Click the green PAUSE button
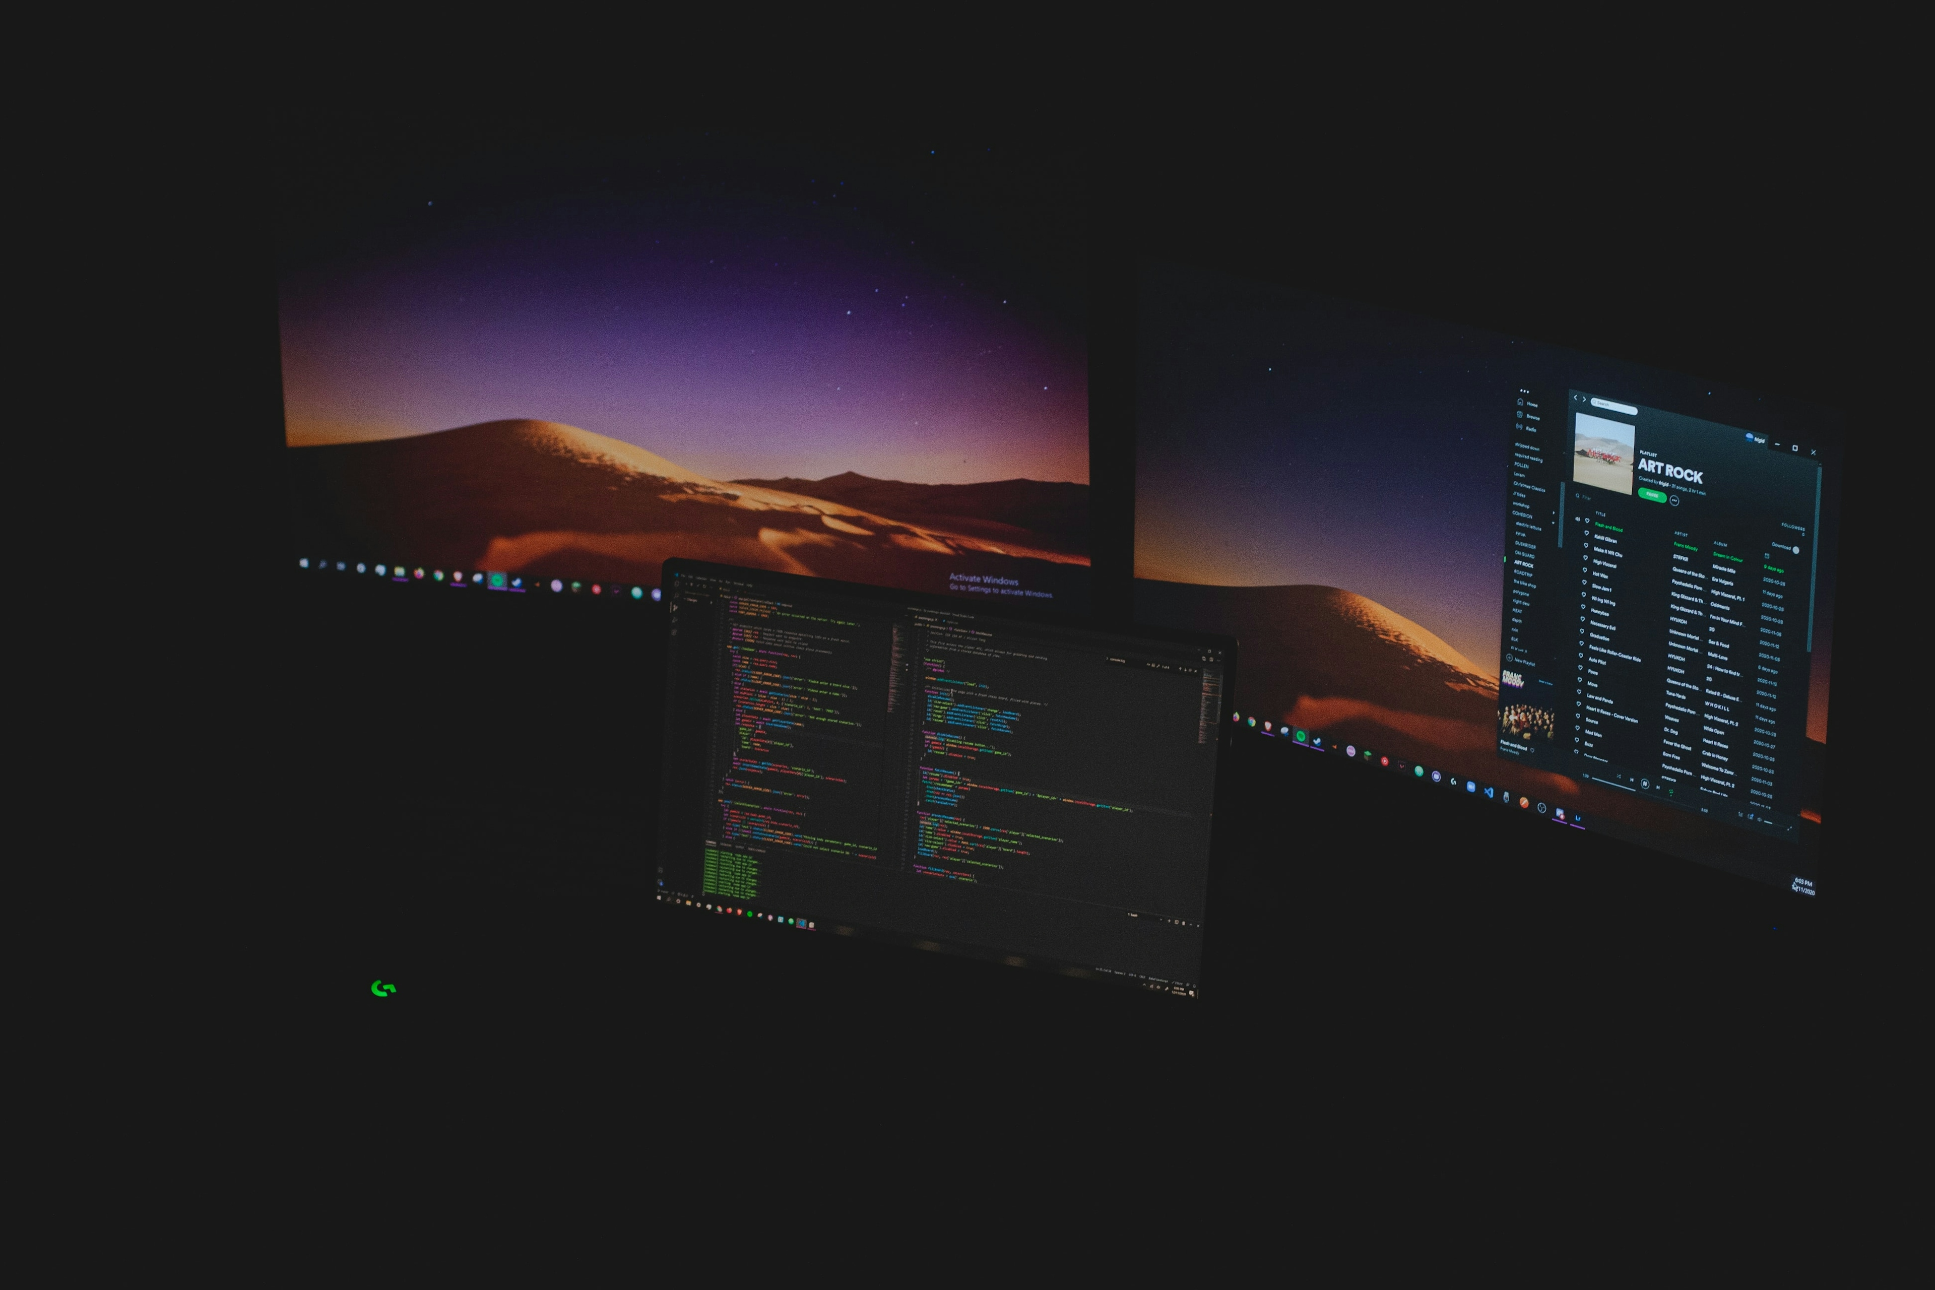Image resolution: width=1935 pixels, height=1290 pixels. (x=1652, y=495)
